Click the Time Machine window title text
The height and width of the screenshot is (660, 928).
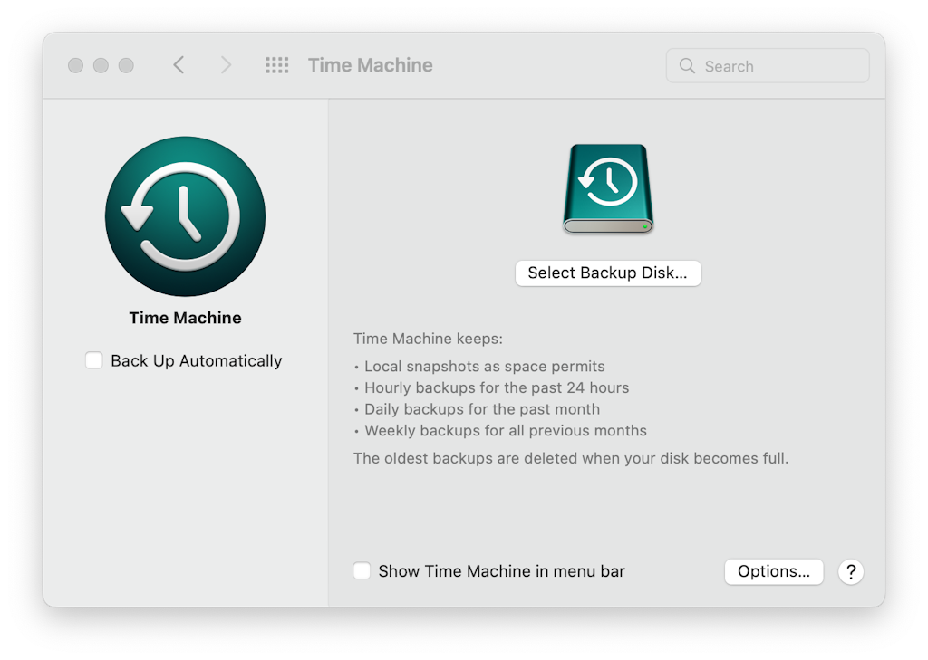click(370, 65)
